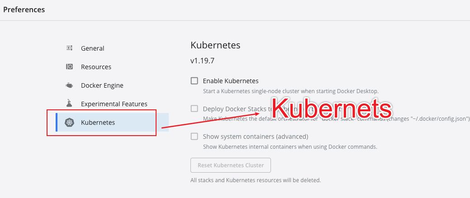Click the Kubernetes helm wheel icon
Viewport: 470px width, 198px height.
(x=69, y=122)
